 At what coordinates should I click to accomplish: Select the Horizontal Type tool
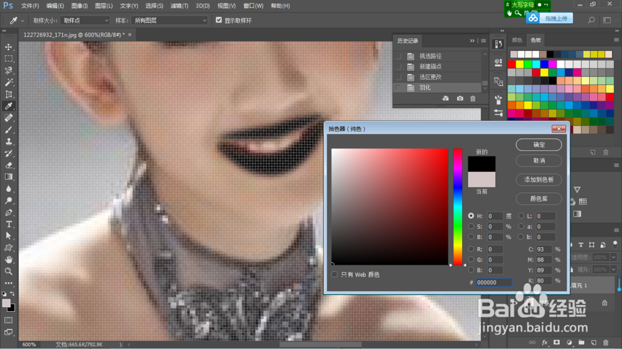click(8, 224)
